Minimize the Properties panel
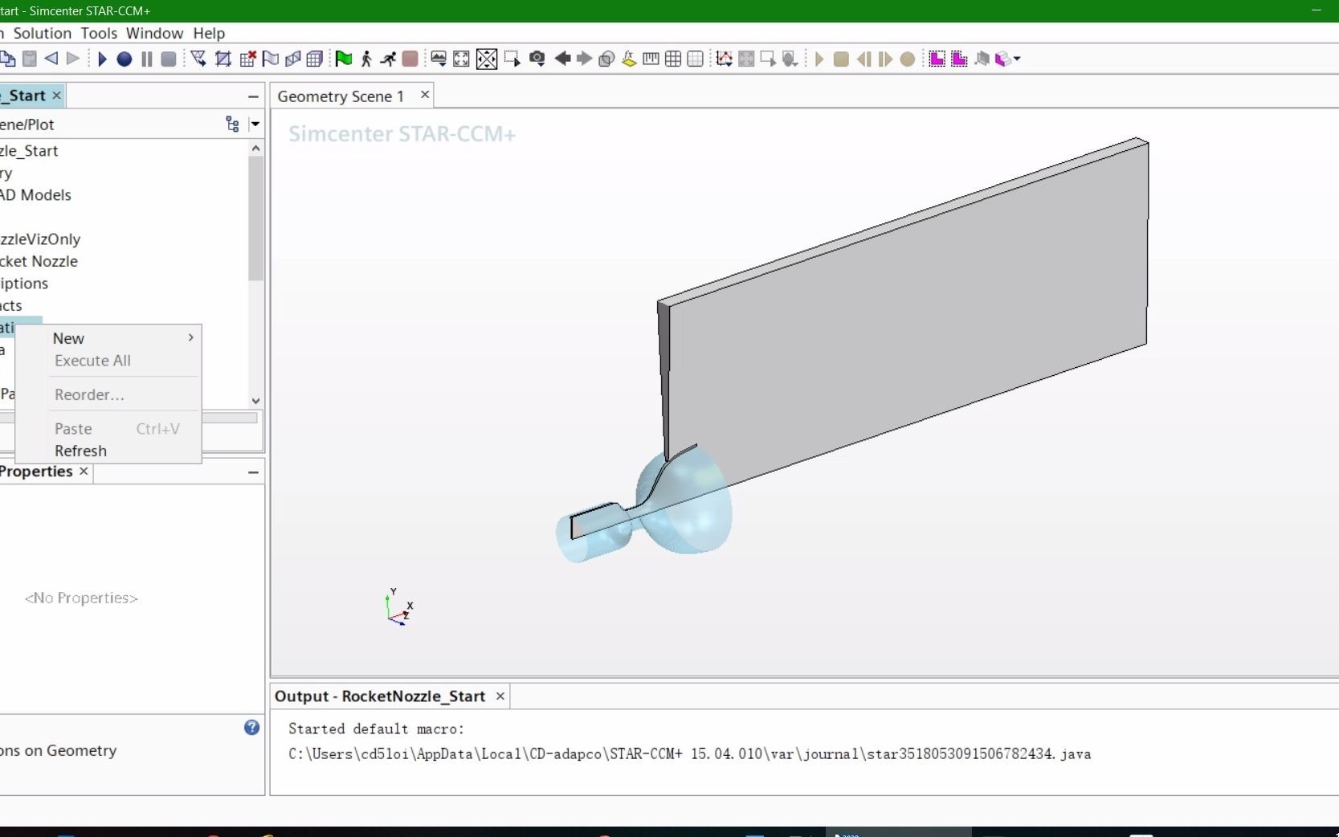 click(x=253, y=472)
